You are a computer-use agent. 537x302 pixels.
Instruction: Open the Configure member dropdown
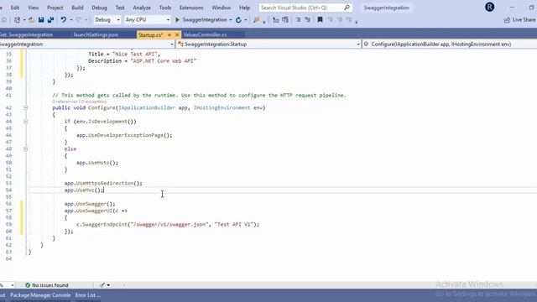click(x=450, y=44)
